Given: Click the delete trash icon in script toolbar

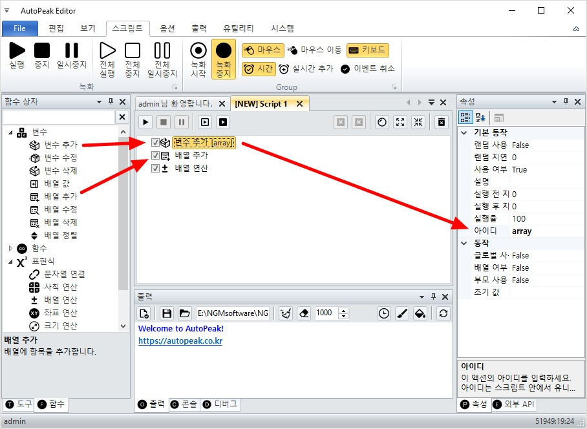Looking at the screenshot, I should coord(442,122).
